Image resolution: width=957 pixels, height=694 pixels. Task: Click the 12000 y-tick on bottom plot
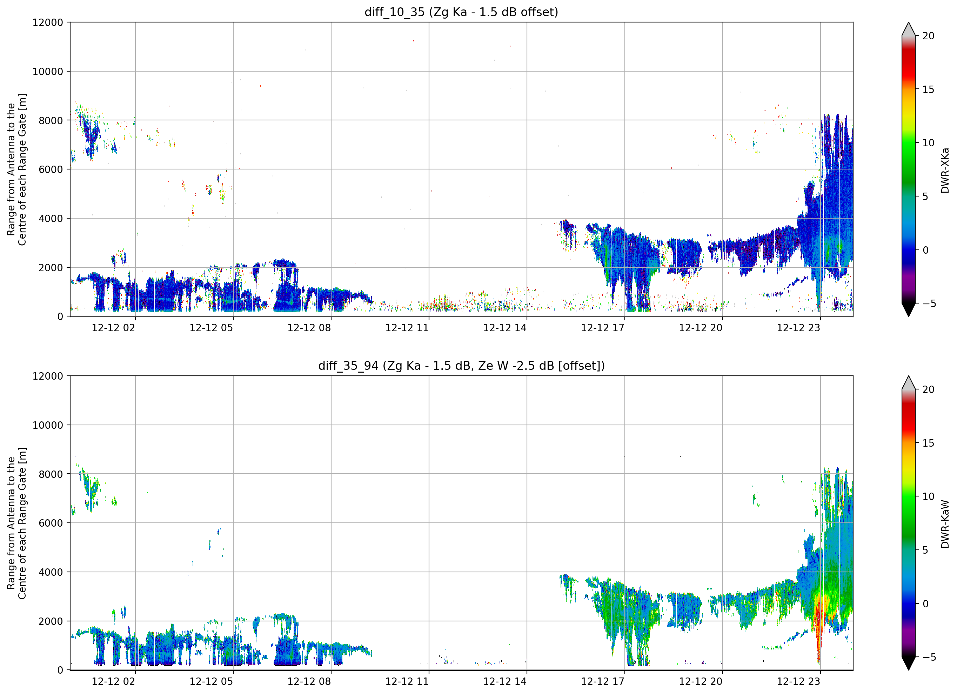click(x=48, y=376)
